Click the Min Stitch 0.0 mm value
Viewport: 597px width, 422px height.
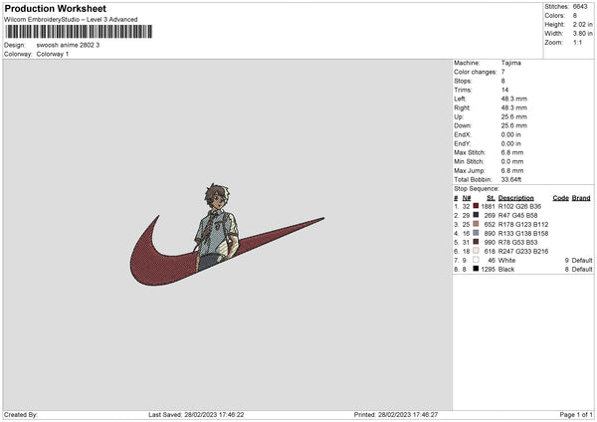(512, 161)
